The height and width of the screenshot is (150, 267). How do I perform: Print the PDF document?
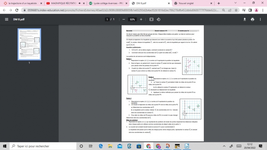[253, 19]
